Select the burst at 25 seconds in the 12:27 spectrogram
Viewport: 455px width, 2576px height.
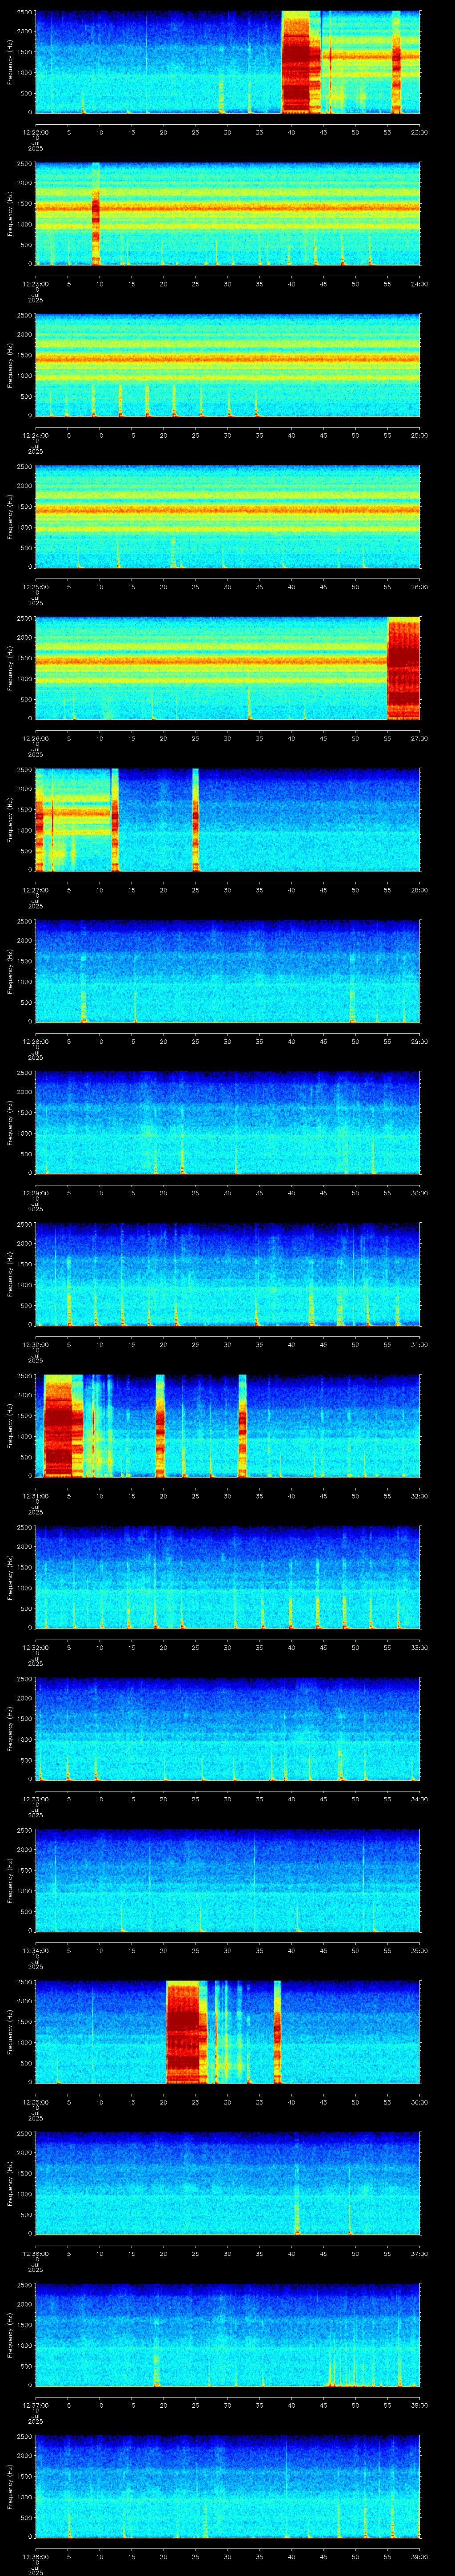(x=195, y=820)
